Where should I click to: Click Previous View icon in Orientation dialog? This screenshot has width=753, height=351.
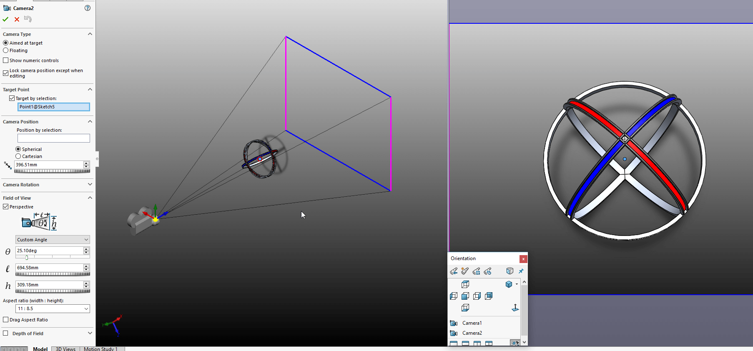pyautogui.click(x=454, y=271)
